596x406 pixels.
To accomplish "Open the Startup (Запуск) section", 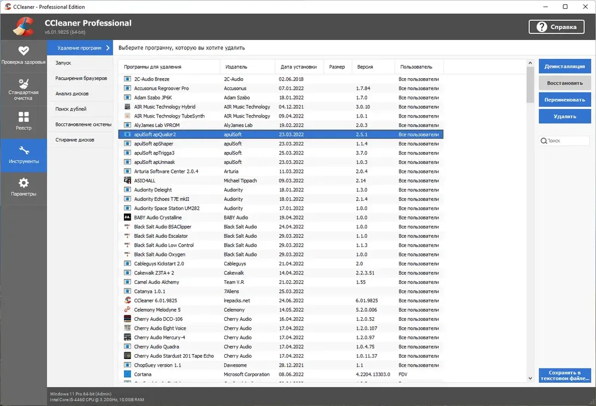I will (x=63, y=63).
